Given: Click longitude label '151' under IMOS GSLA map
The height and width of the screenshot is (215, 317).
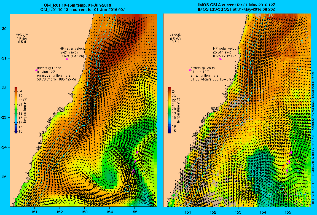Looking at the screenshot, I should tap(188, 212).
